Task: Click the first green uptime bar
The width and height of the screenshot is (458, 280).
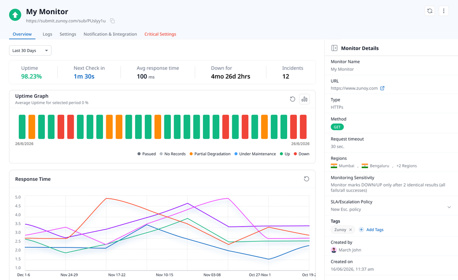Action: pyautogui.click(x=22, y=127)
